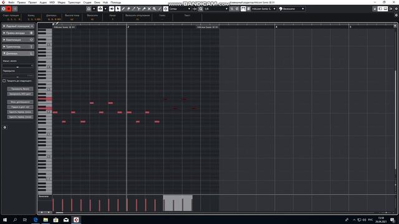The height and width of the screenshot is (224, 399).
Task: Click the Quantize Q icon
Action: pyautogui.click(x=201, y=9)
